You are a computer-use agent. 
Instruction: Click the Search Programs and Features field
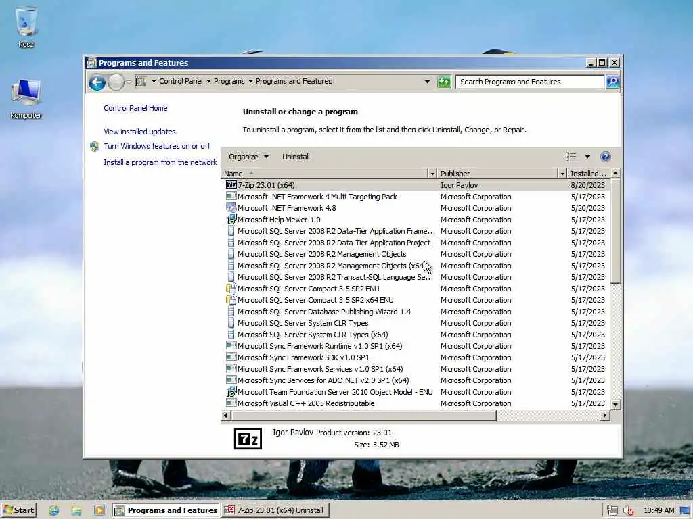tap(531, 82)
